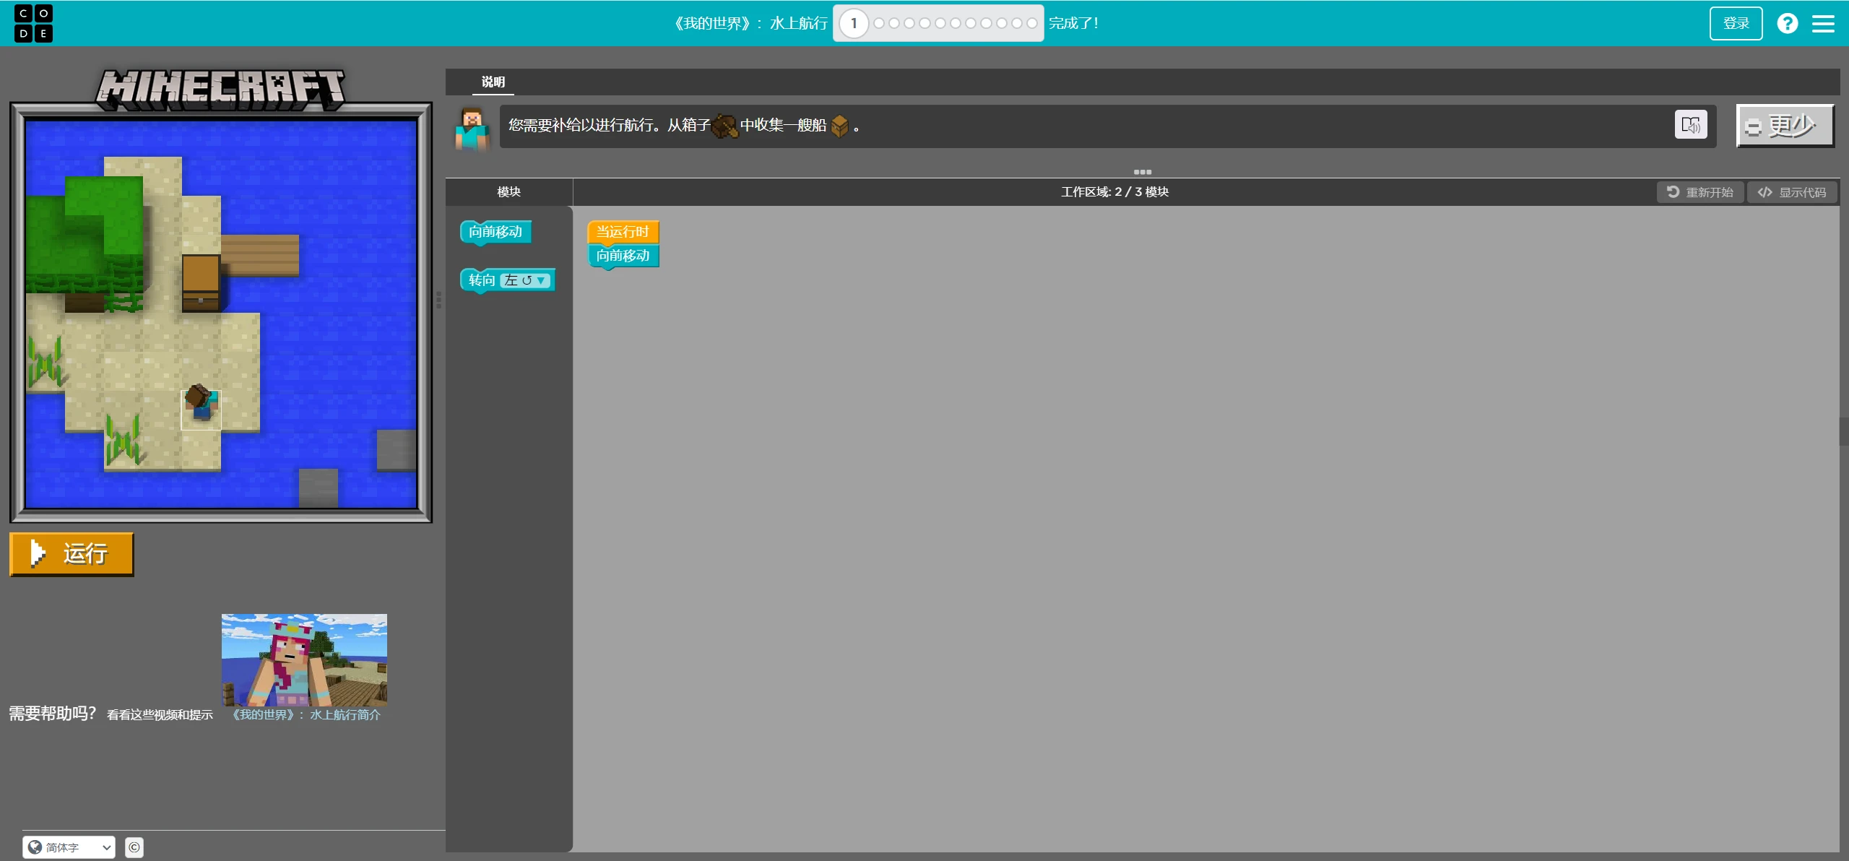The height and width of the screenshot is (861, 1849).
Task: Open the 左 direction dropdown on 转向 block
Action: (x=525, y=280)
